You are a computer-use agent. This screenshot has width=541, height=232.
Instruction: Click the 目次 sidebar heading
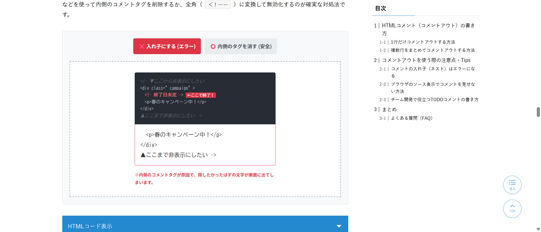(380, 8)
